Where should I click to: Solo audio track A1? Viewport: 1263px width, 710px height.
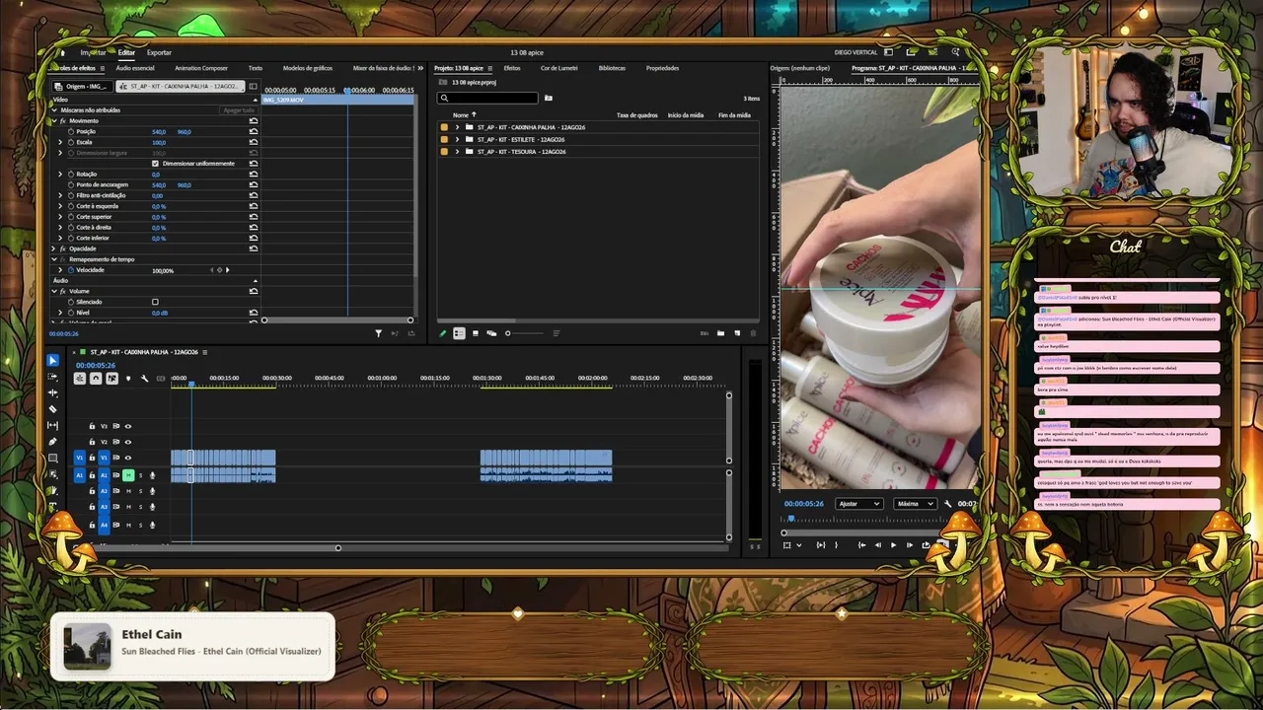click(x=140, y=475)
